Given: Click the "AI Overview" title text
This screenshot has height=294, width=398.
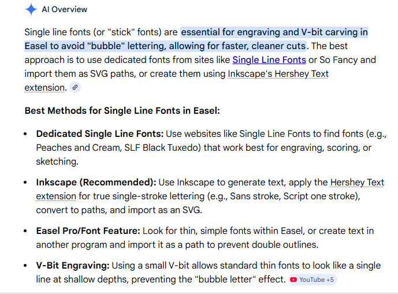Looking at the screenshot, I should point(65,9).
